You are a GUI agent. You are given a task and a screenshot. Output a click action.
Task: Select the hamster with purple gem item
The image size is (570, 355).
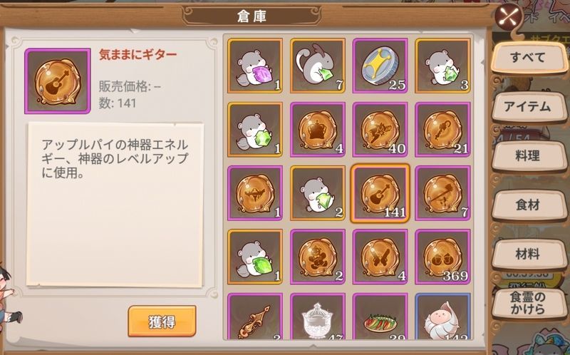click(x=255, y=66)
